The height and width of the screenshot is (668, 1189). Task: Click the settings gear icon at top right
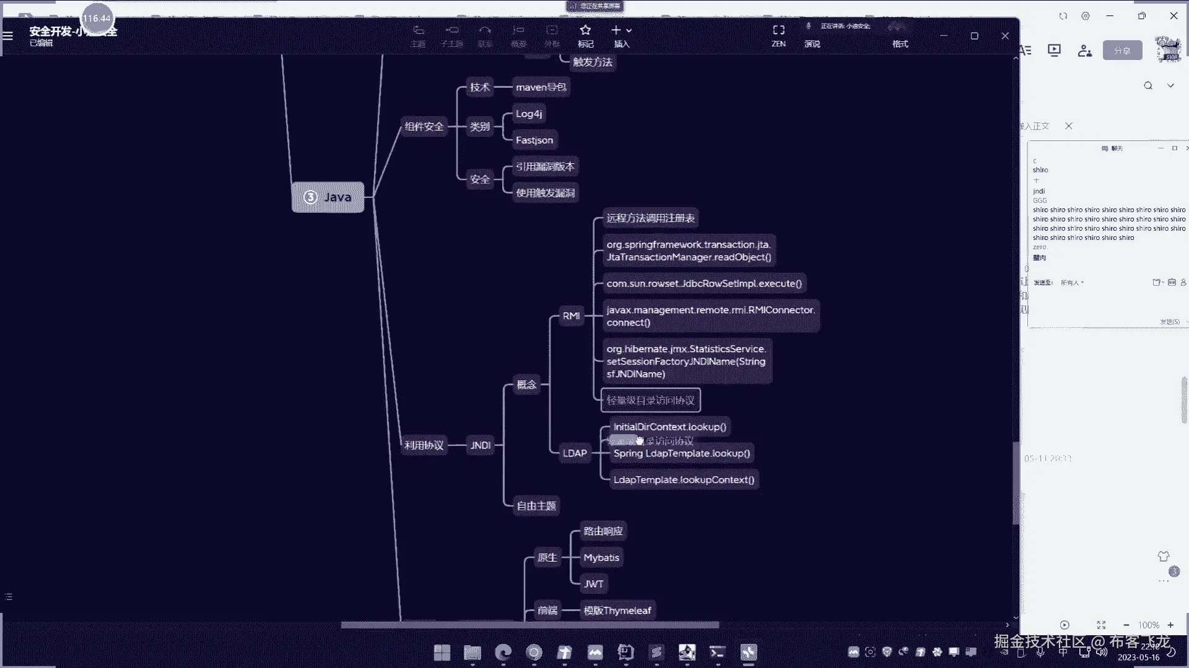[x=1086, y=16]
